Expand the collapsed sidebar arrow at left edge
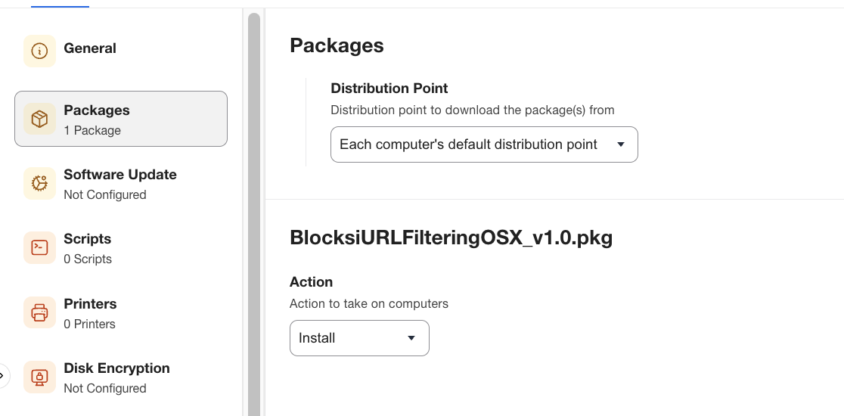Viewport: 844px width, 416px height. [x=3, y=375]
